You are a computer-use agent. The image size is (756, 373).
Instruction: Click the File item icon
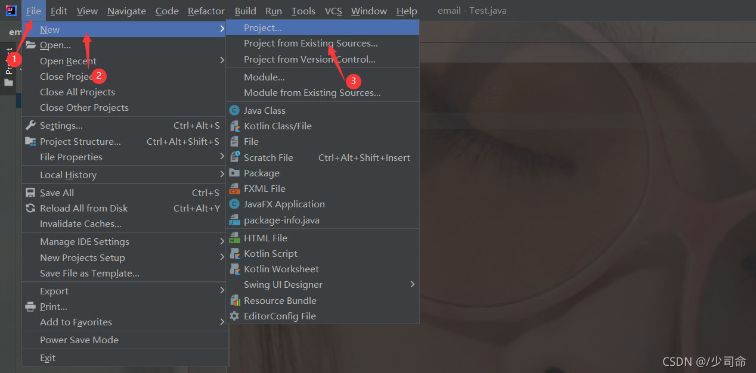coord(234,141)
